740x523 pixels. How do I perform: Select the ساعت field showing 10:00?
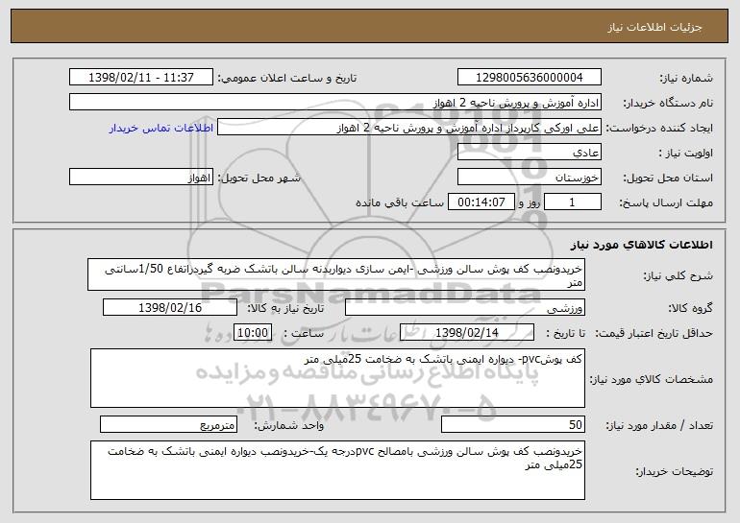click(x=253, y=332)
